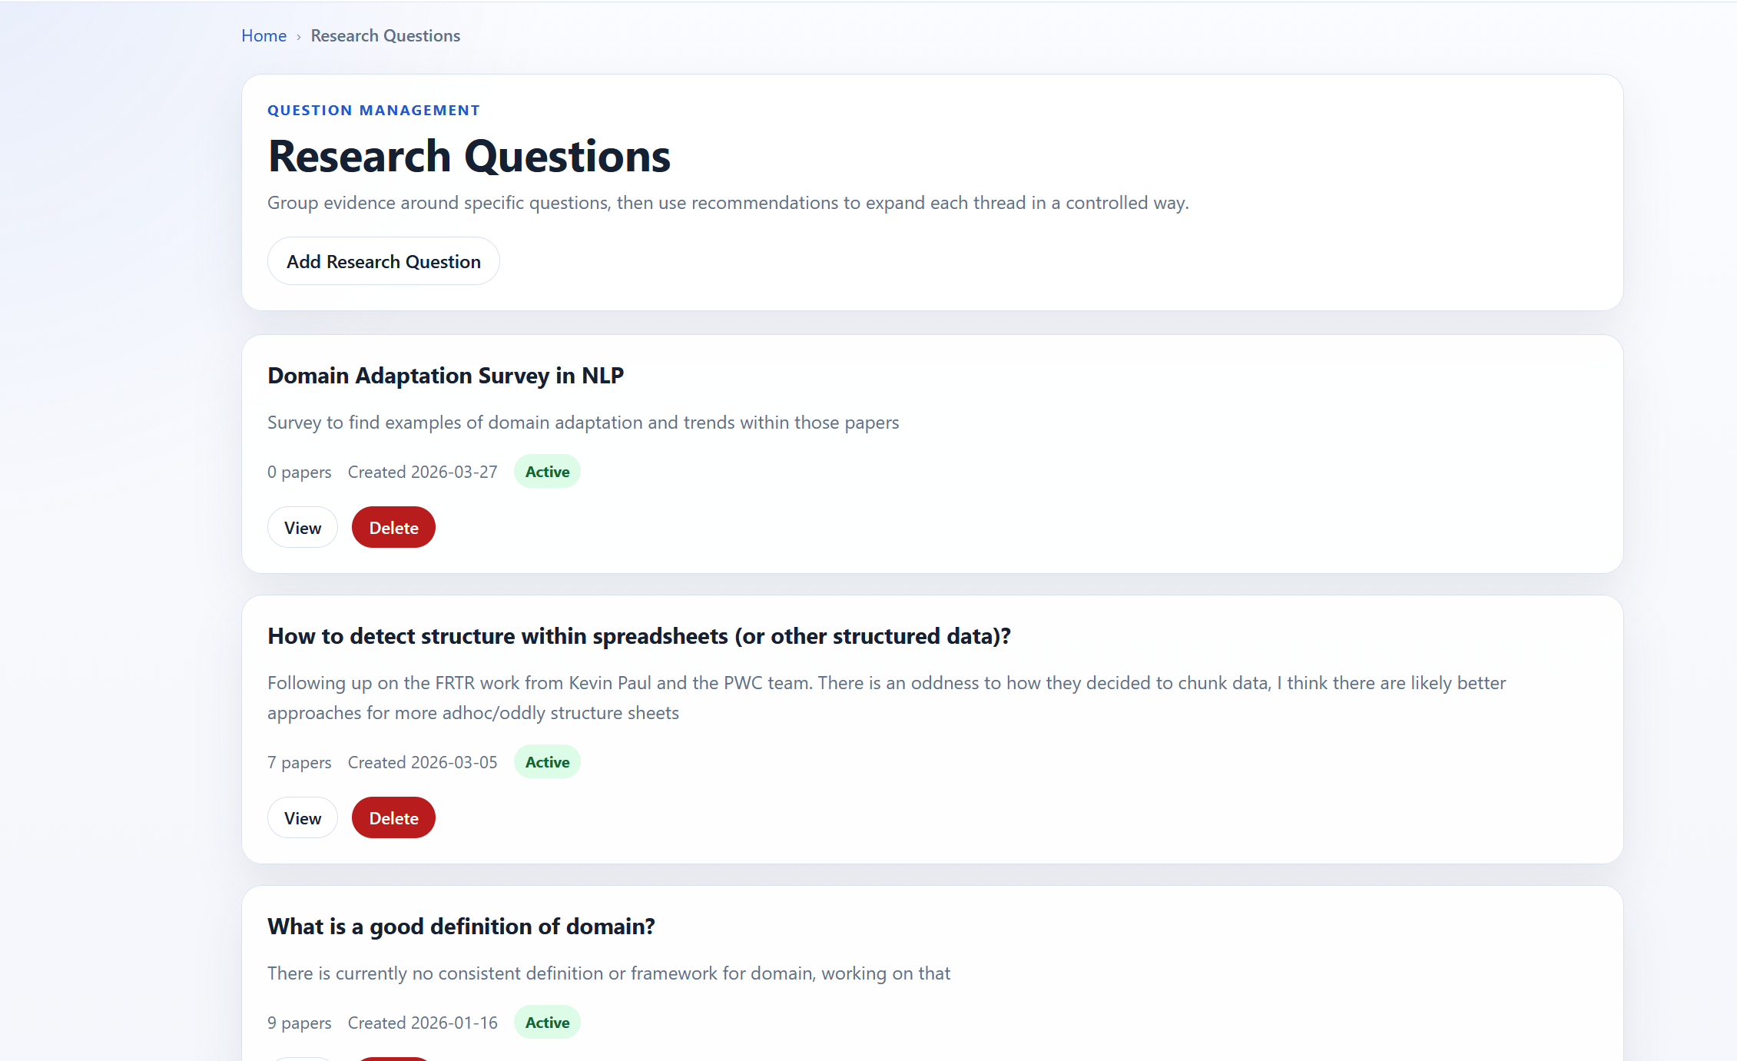Delete the spreadsheet structure detection question

click(x=393, y=817)
